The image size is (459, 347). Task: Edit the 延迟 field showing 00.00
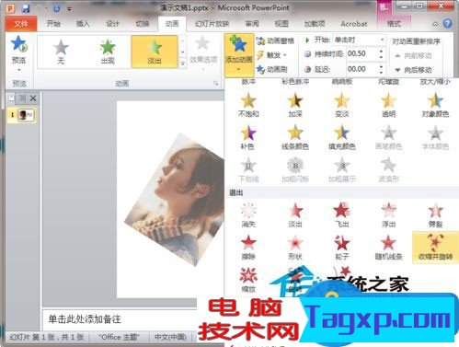pos(362,69)
